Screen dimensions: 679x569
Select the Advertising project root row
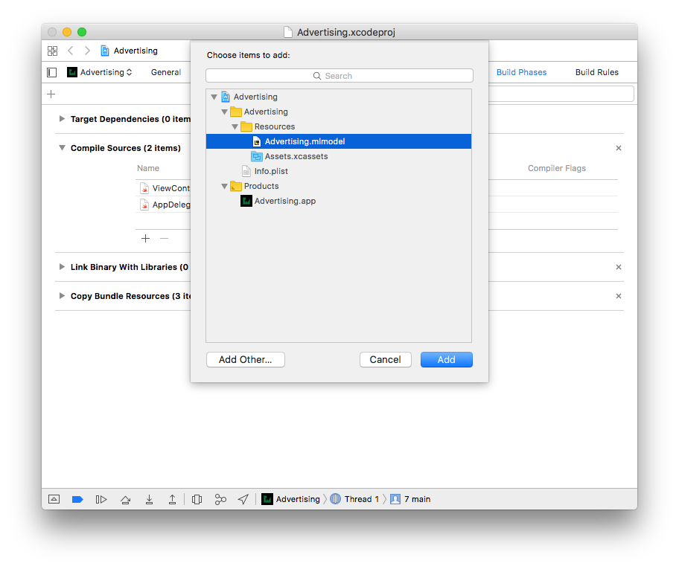(339, 97)
